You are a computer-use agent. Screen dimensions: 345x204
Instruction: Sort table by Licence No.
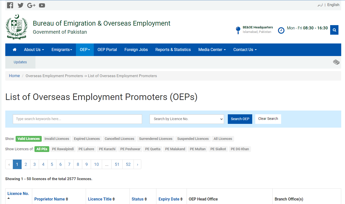18,196
